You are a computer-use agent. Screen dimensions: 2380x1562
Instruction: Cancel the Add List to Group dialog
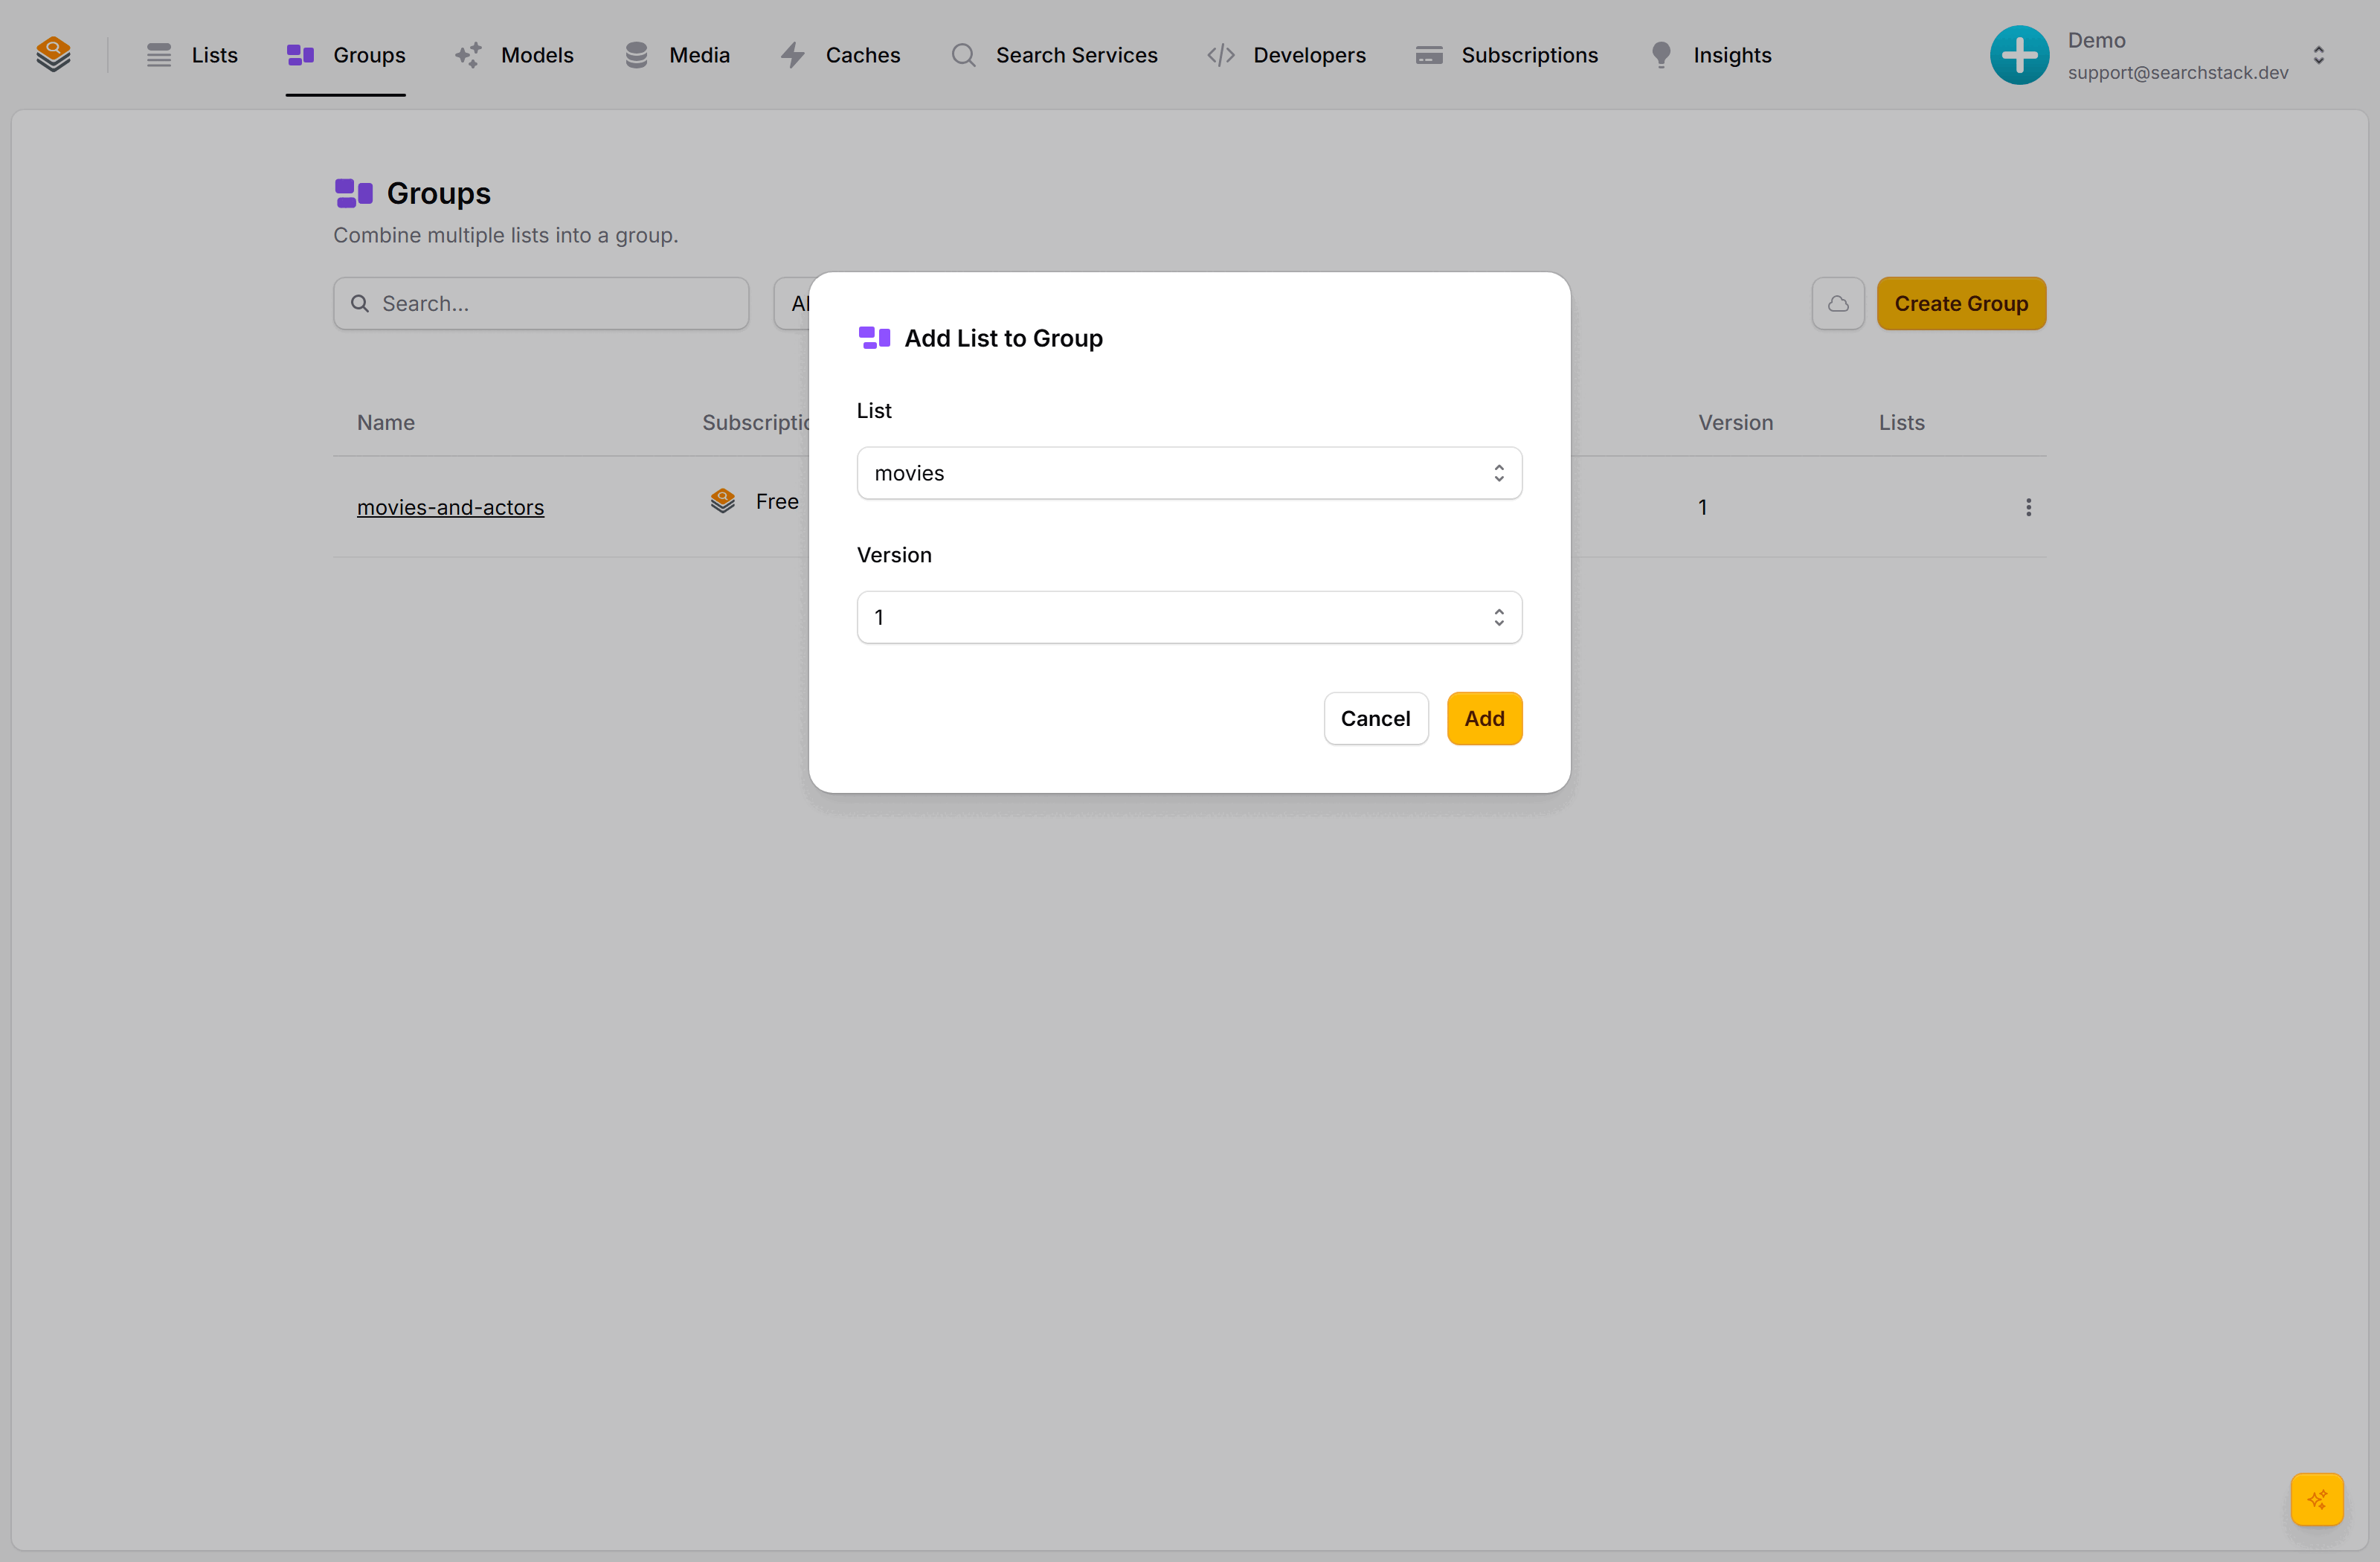click(1375, 718)
